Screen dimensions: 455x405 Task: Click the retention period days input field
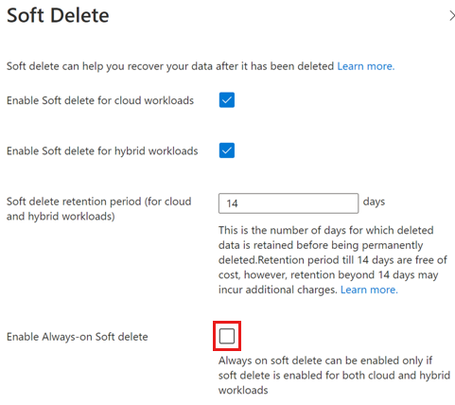tap(289, 203)
